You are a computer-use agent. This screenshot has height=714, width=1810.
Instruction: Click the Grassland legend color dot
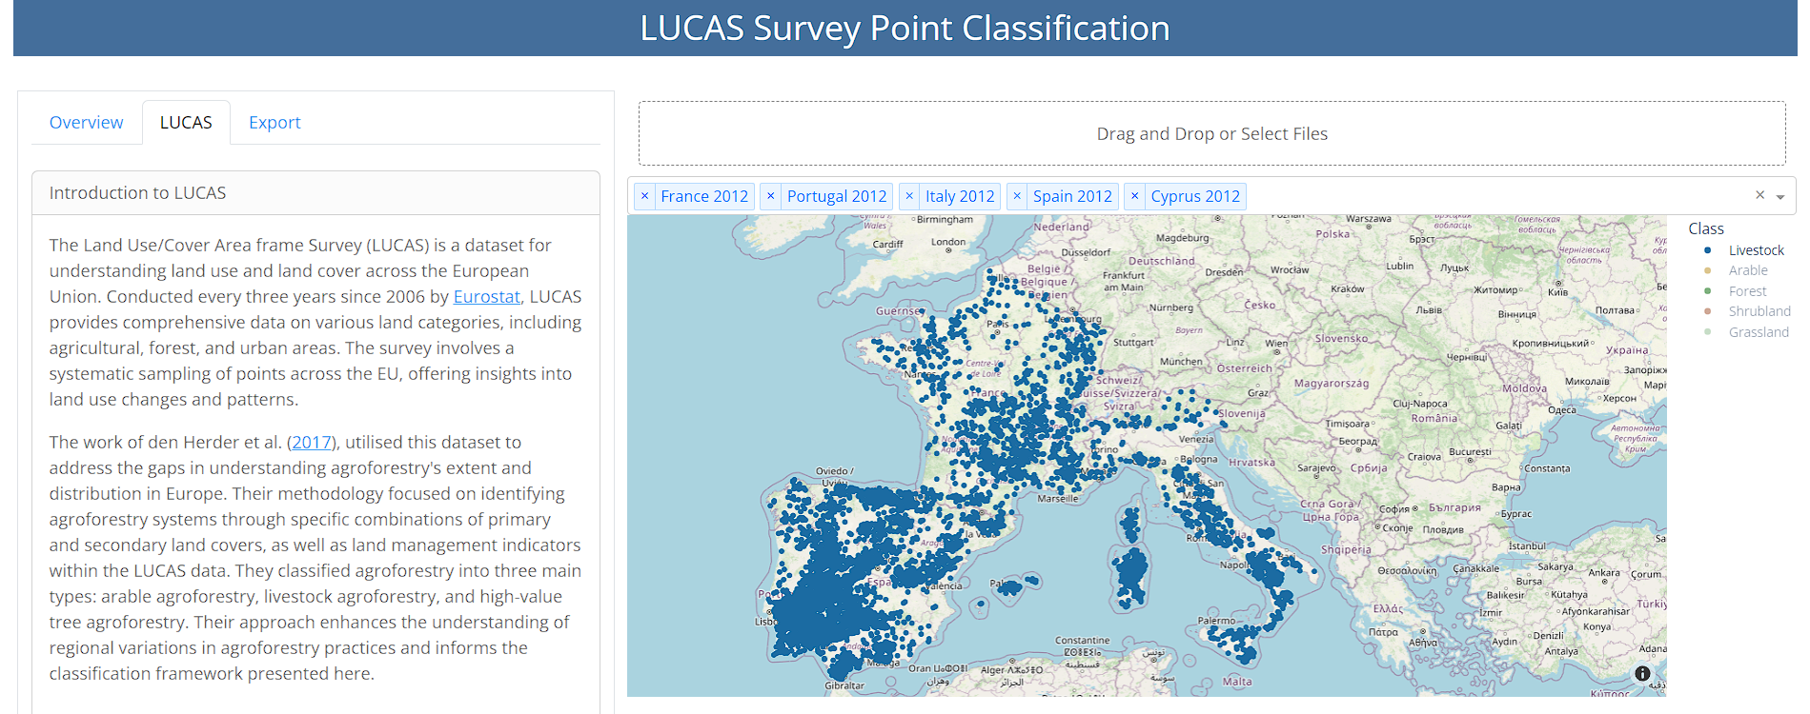1707,332
